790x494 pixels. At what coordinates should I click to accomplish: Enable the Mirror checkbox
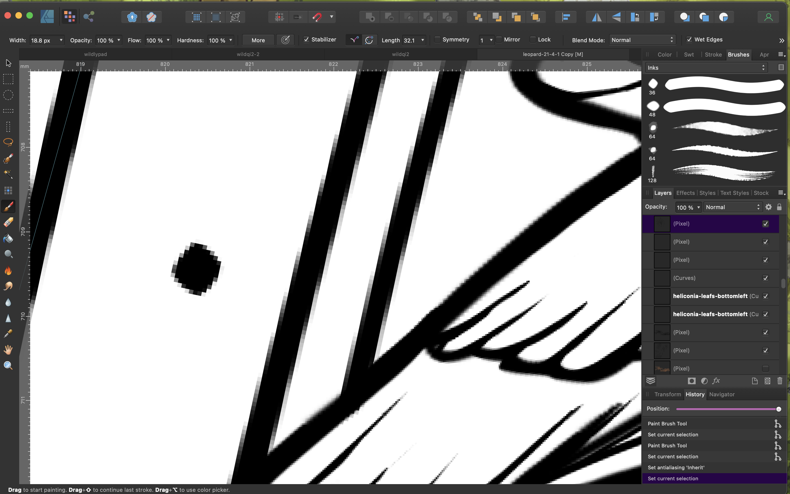[x=499, y=40]
